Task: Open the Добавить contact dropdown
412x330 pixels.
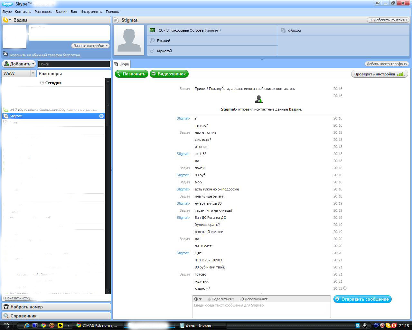Action: pos(19,64)
